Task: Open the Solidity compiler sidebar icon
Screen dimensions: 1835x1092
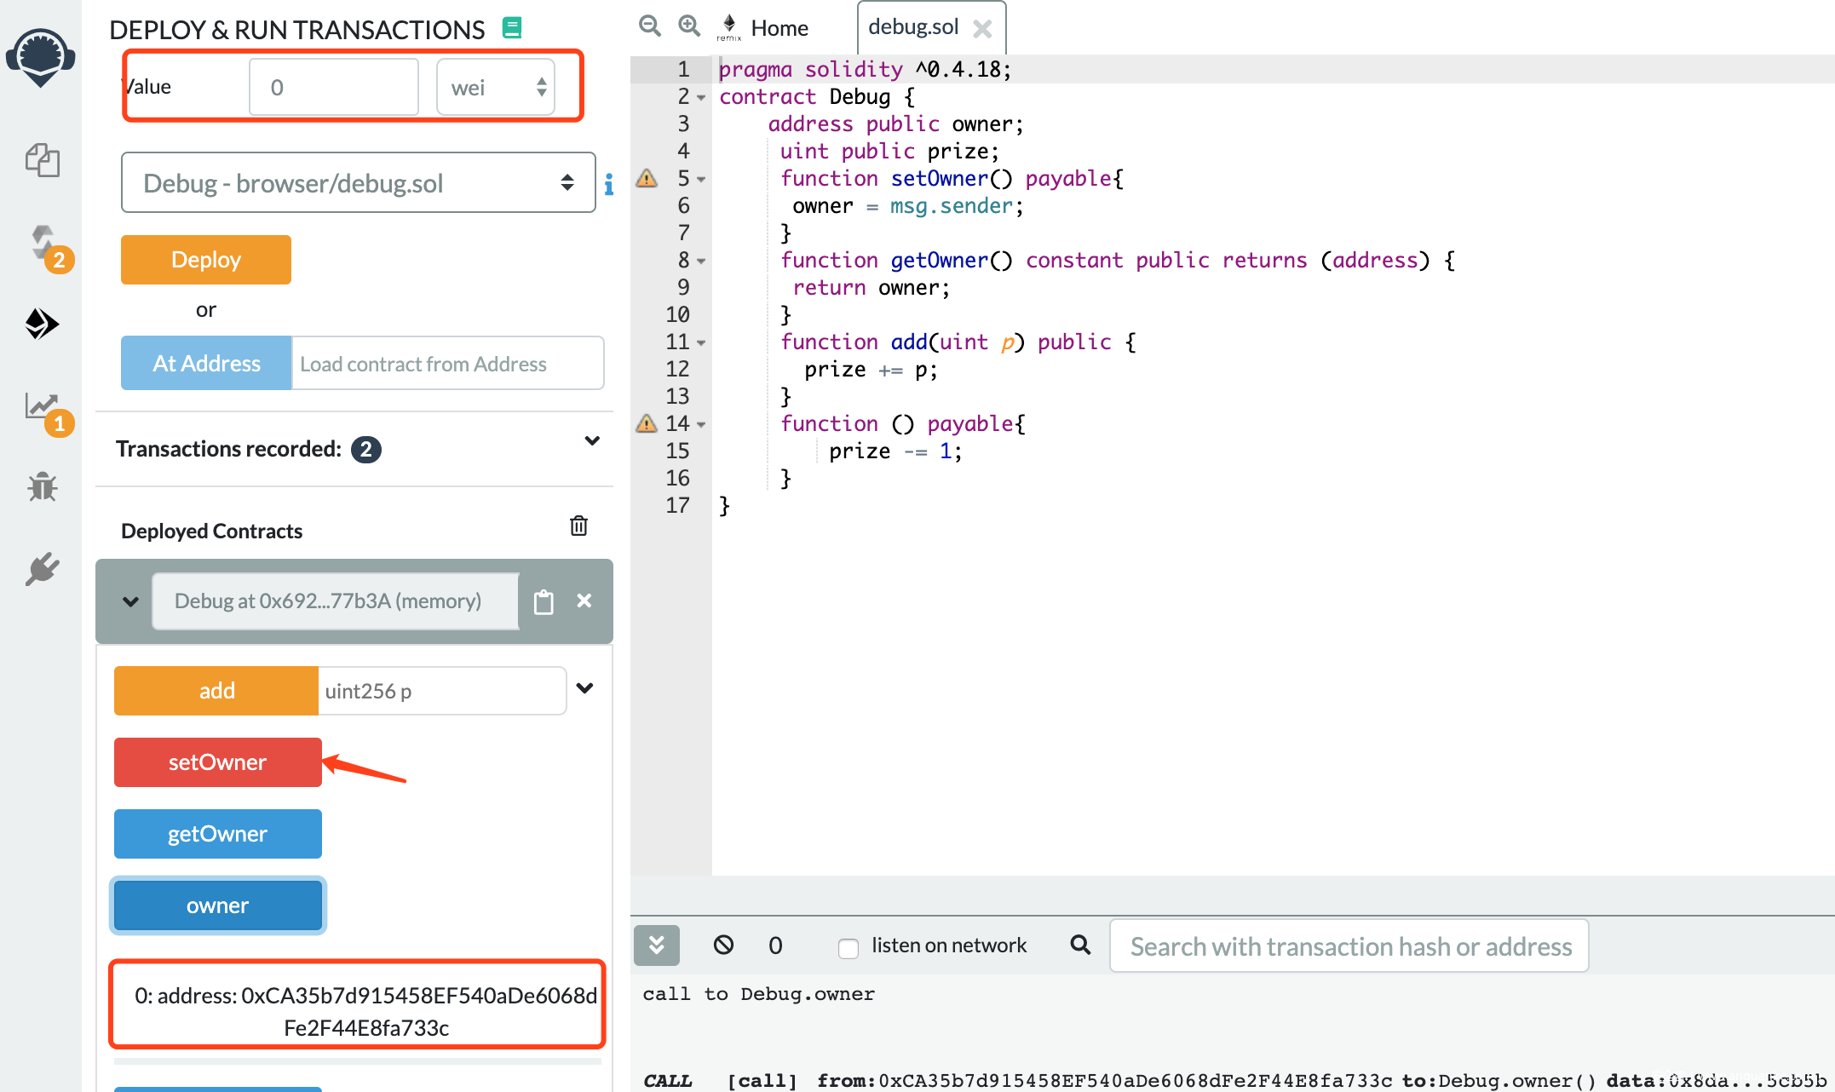Action: (43, 244)
